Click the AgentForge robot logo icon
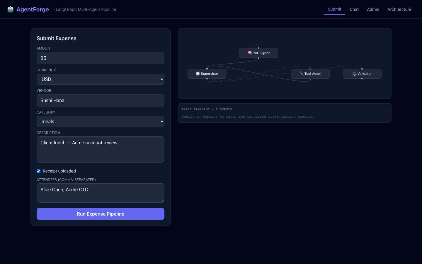Screen dimensions: 422x264 coord(11,9)
